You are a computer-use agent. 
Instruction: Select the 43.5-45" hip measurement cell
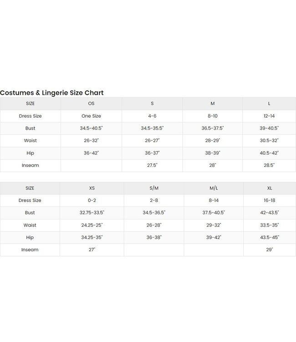tap(269, 237)
